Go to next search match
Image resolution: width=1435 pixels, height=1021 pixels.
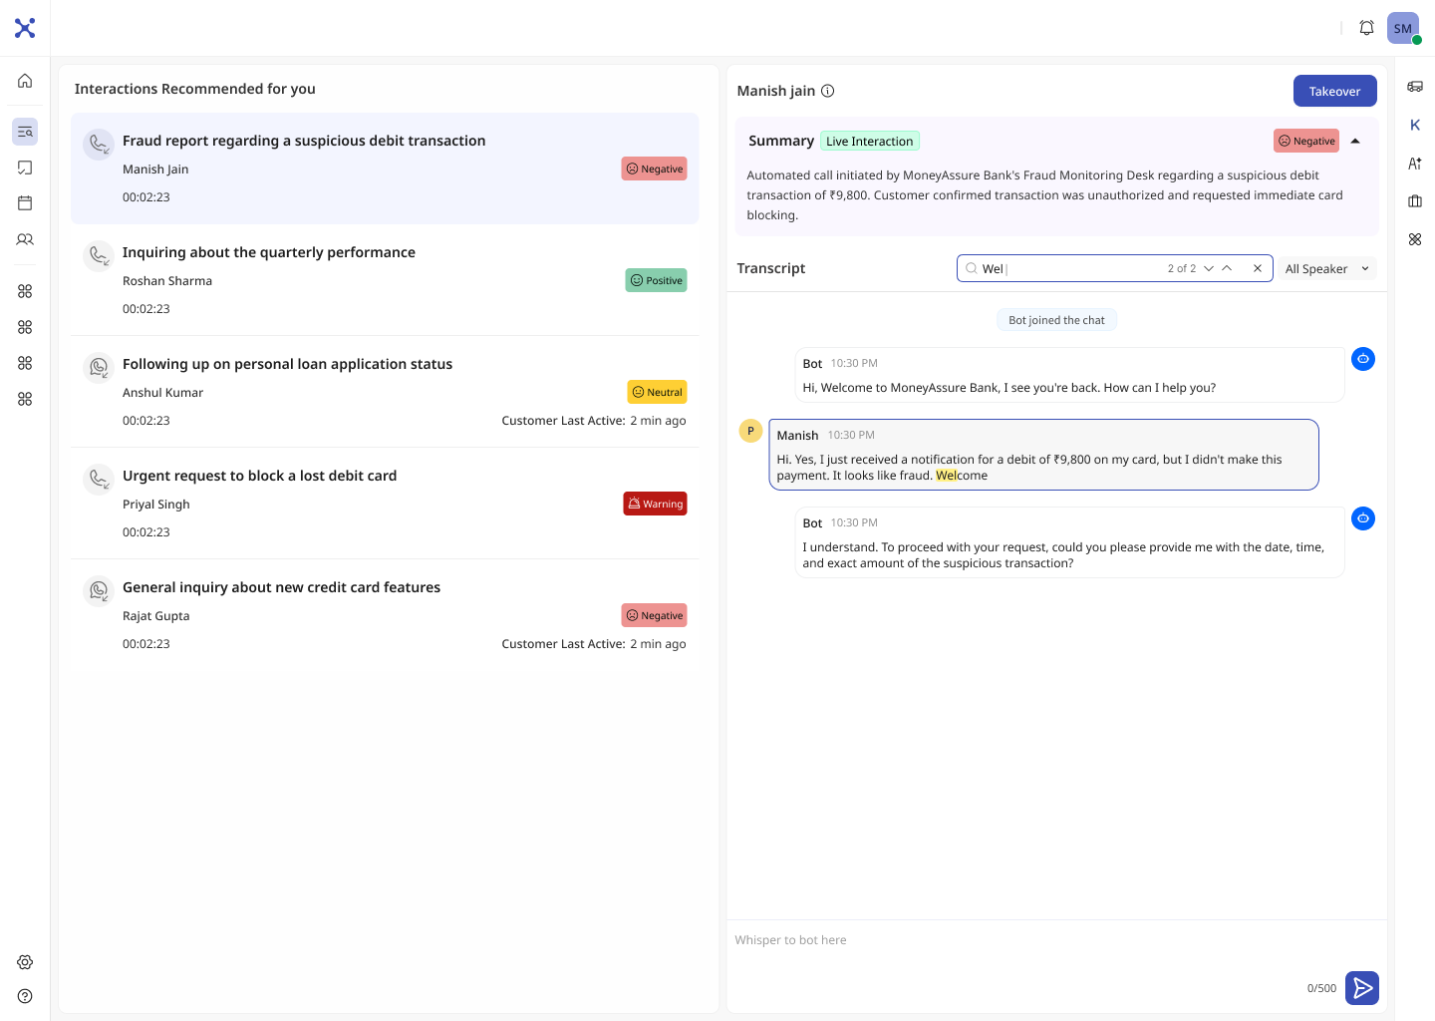point(1209,268)
